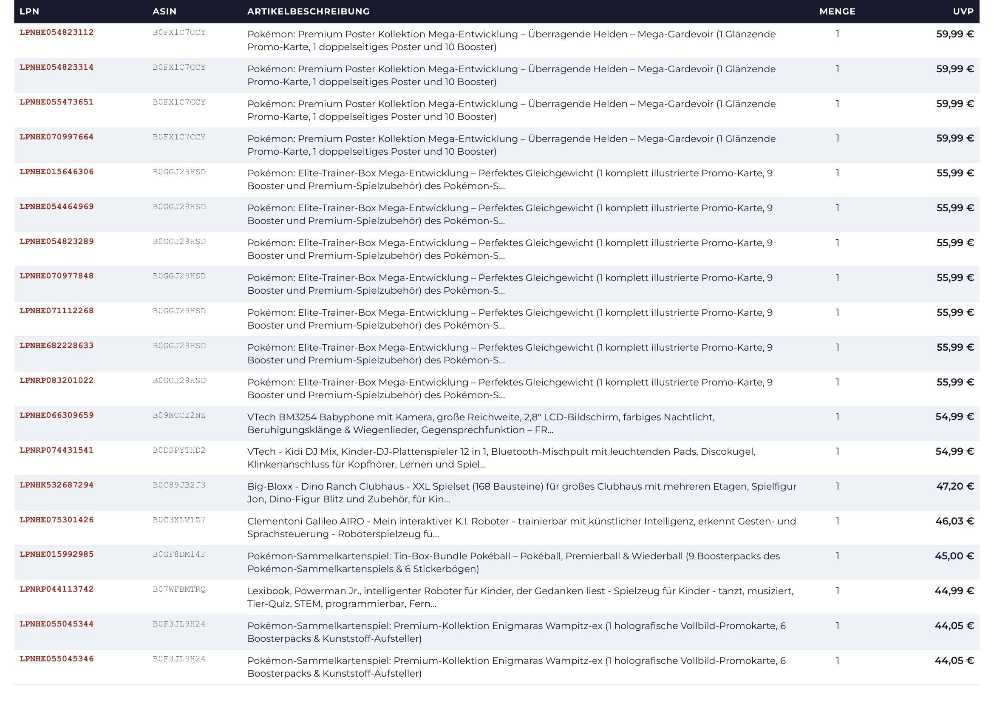Select LPN code LPNHE054823289
The height and width of the screenshot is (703, 994).
click(x=56, y=241)
